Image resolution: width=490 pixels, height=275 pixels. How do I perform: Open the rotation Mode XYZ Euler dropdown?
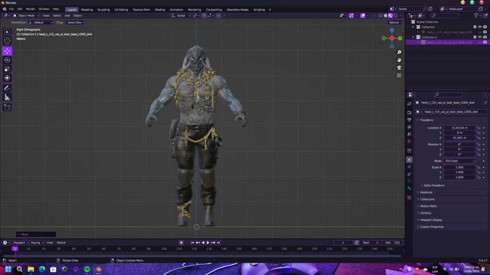[x=460, y=161]
